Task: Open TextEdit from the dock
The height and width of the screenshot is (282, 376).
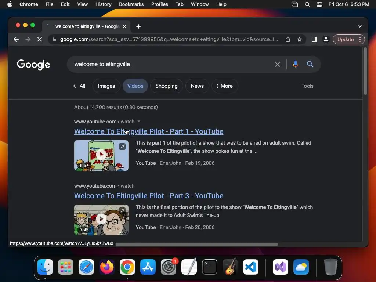Action: (189, 267)
